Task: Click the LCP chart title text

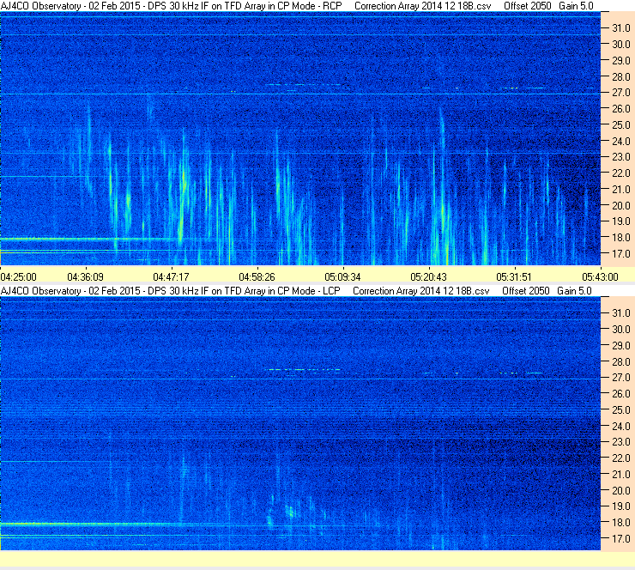Action: [171, 291]
